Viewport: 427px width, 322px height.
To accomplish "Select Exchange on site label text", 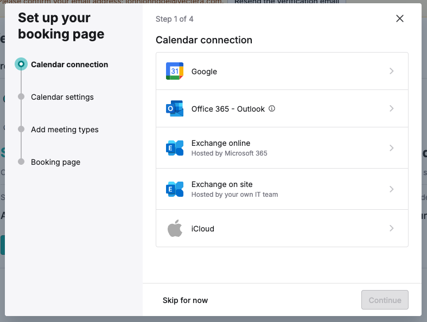I will [x=222, y=184].
